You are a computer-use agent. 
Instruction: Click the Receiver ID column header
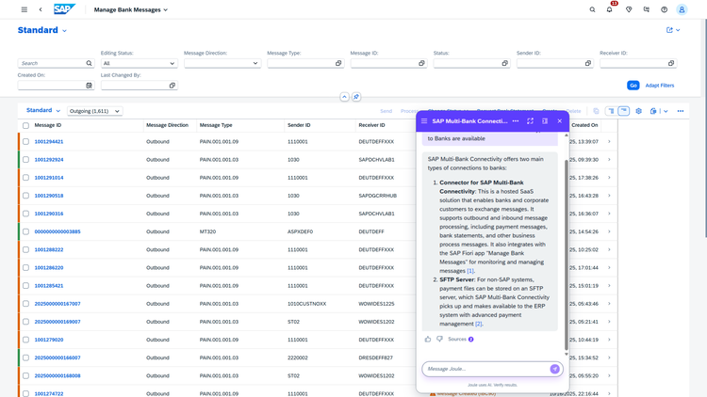372,125
